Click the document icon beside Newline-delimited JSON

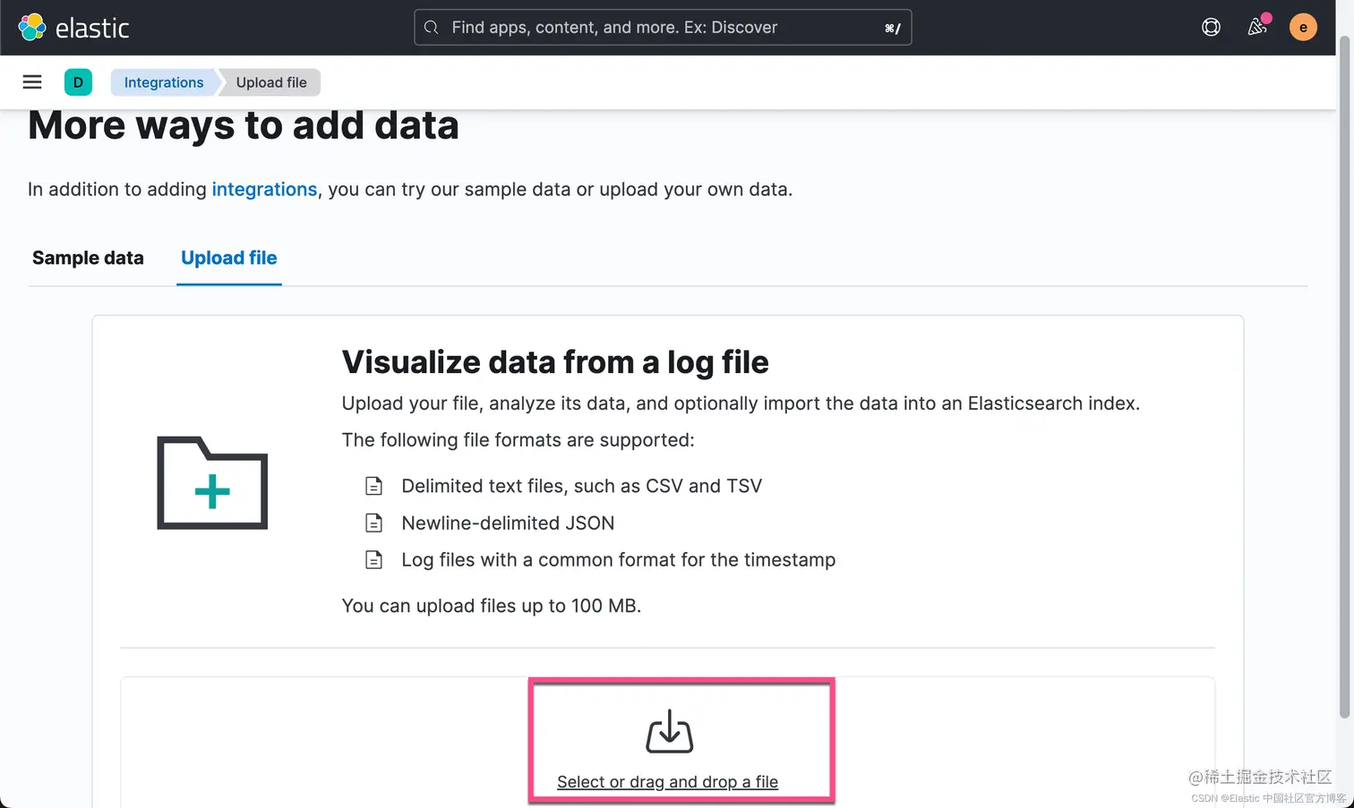pos(374,523)
